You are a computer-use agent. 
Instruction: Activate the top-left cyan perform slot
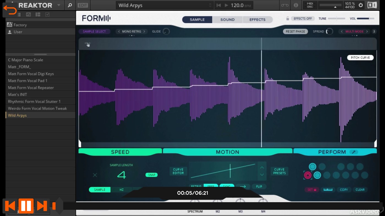pos(312,167)
